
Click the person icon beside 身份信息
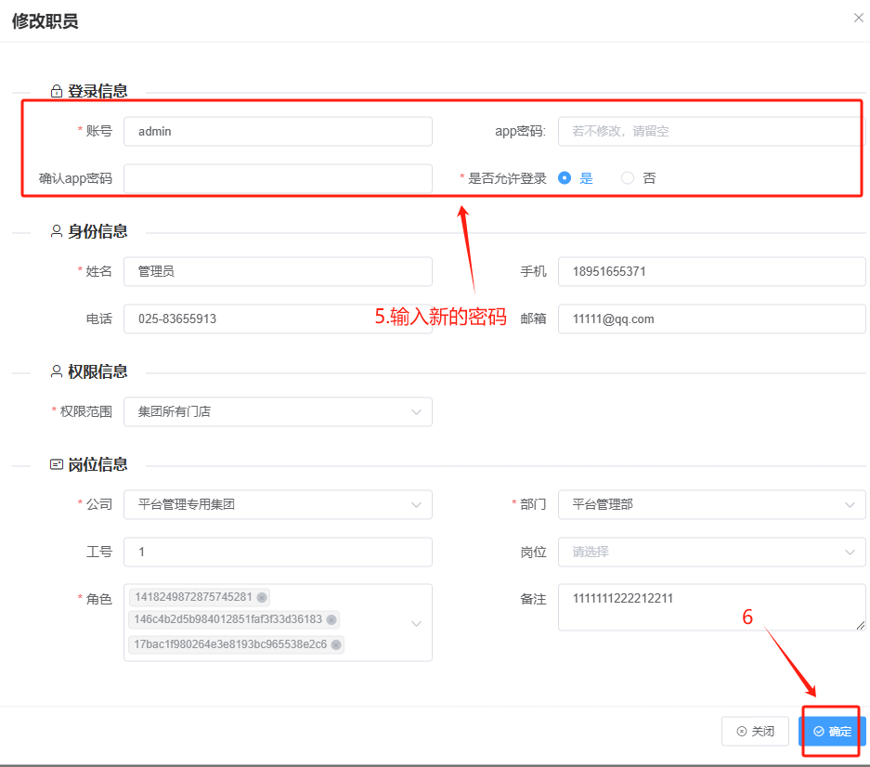[57, 231]
